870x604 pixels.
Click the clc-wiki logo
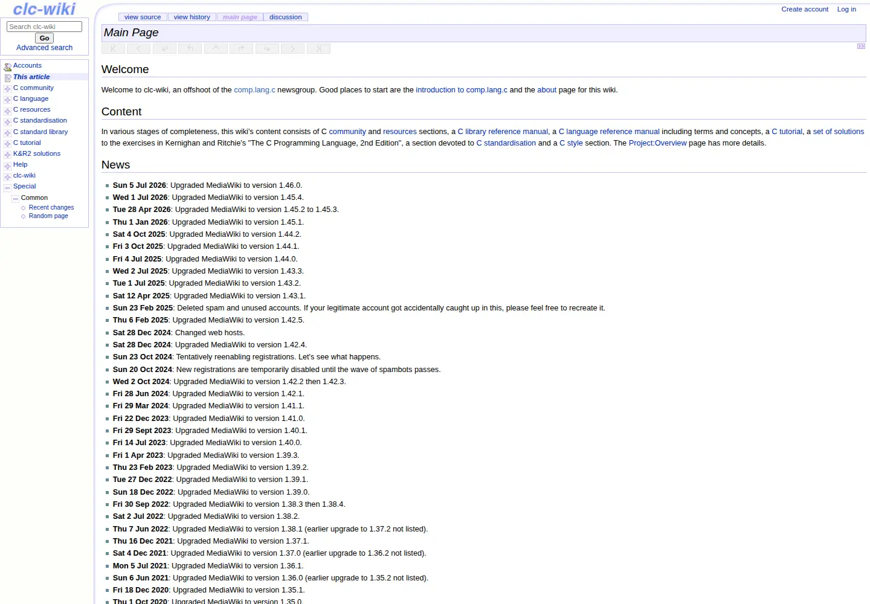click(x=44, y=8)
